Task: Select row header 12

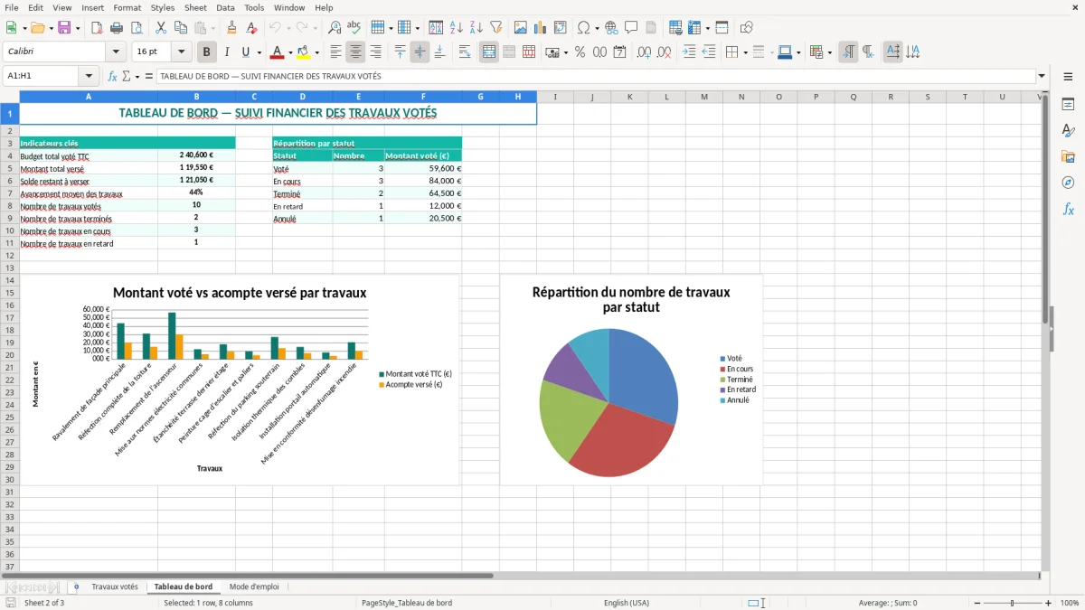Action: pyautogui.click(x=10, y=256)
